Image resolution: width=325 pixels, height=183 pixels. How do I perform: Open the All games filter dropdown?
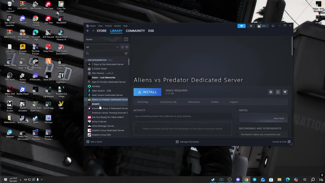pos(102,47)
